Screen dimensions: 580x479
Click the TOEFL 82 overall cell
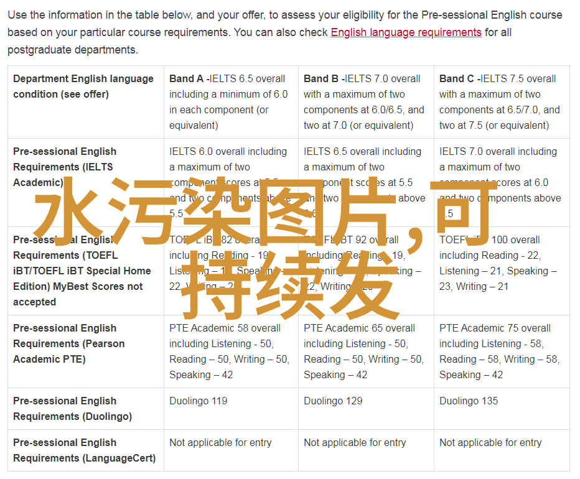pos(231,271)
